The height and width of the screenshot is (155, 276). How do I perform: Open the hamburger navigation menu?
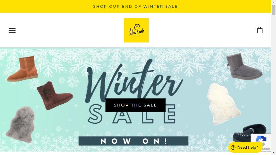(12, 31)
